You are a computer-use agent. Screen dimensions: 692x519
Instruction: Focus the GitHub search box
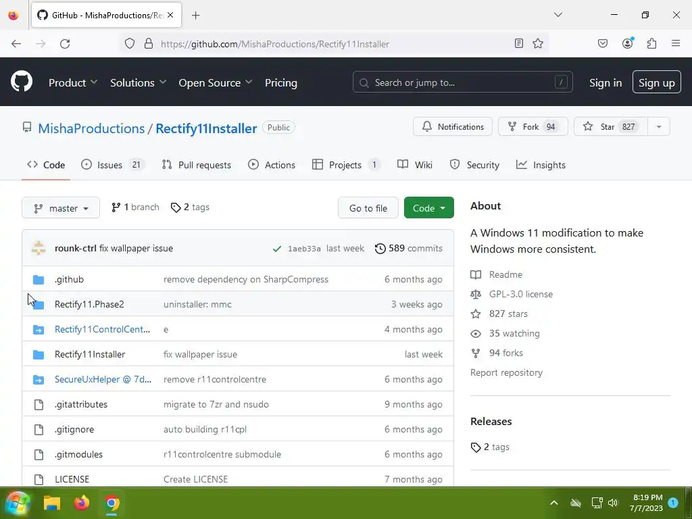pos(462,82)
